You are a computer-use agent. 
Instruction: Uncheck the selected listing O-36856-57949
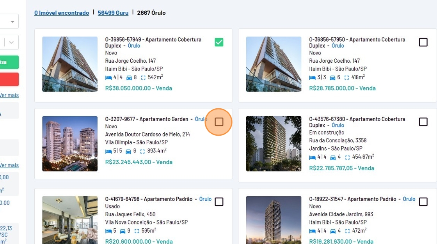(219, 42)
